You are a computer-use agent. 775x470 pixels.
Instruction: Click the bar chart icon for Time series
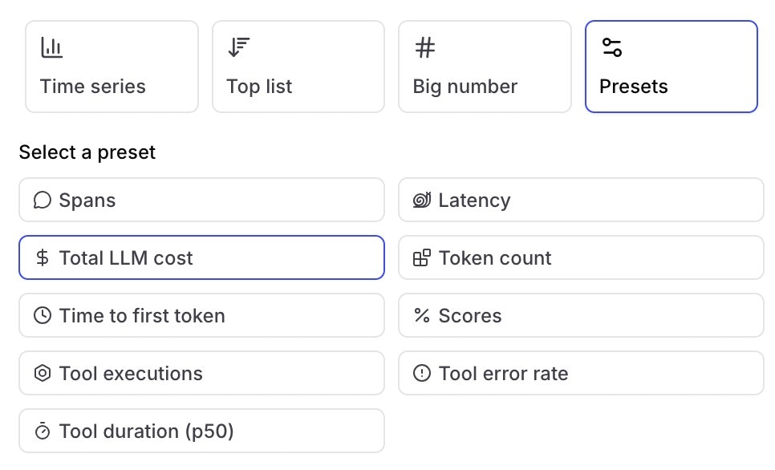[x=51, y=48]
